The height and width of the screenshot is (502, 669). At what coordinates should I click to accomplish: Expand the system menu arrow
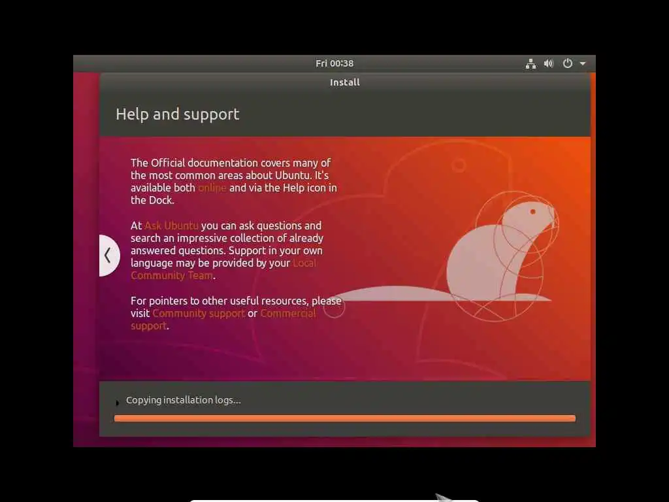point(583,63)
